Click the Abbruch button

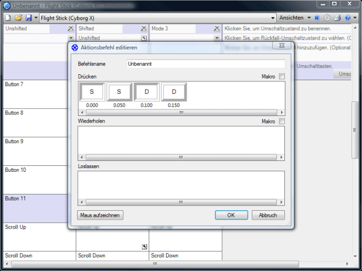pos(268,215)
